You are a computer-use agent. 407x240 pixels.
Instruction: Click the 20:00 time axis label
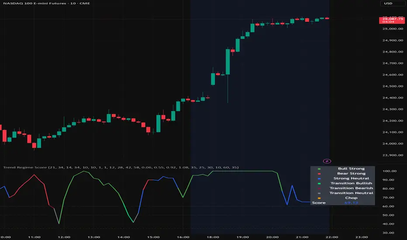click(x=272, y=237)
